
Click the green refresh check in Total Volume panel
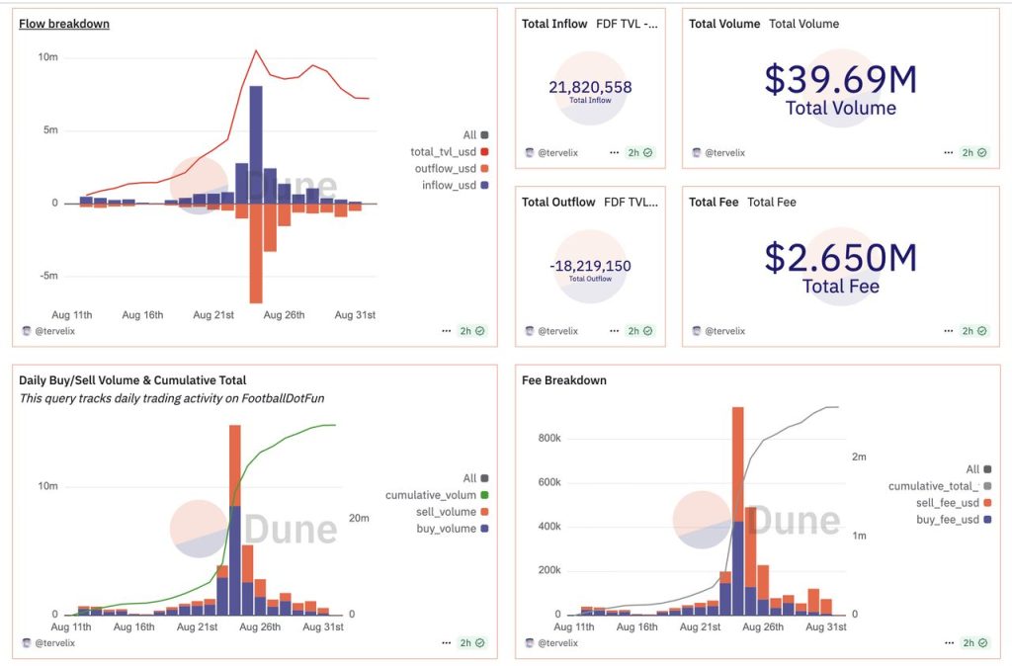pos(978,153)
